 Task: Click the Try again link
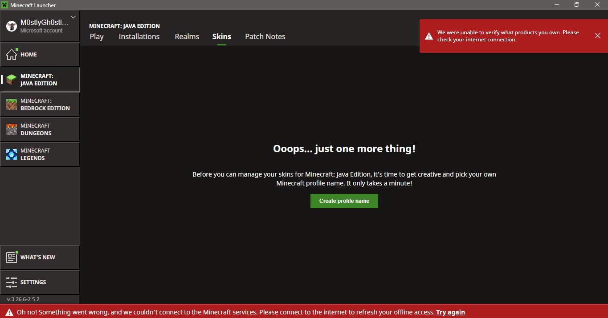click(x=450, y=312)
